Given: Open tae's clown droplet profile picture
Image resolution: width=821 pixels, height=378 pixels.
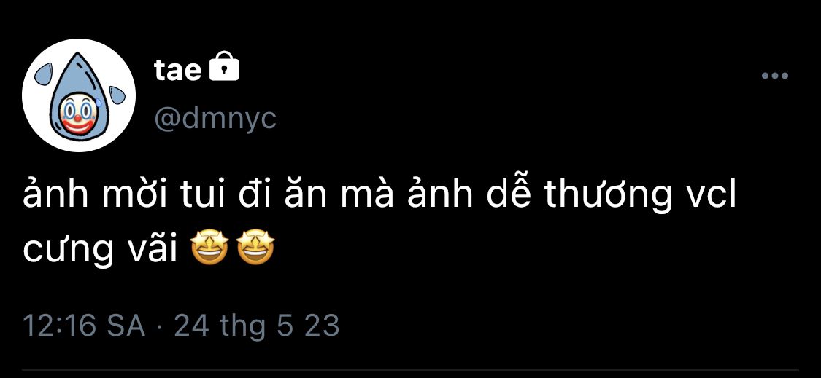Looking at the screenshot, I should tap(79, 95).
